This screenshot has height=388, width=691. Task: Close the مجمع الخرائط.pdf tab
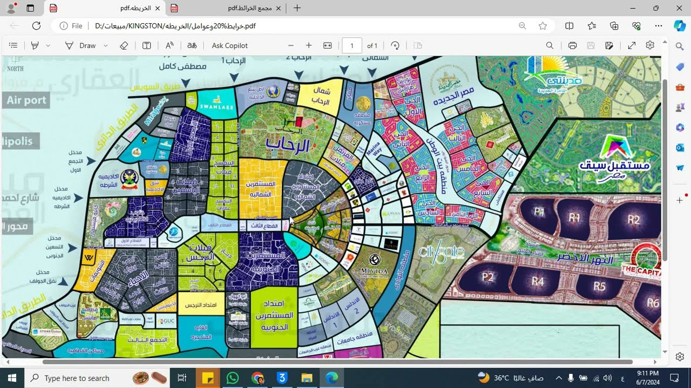[279, 8]
